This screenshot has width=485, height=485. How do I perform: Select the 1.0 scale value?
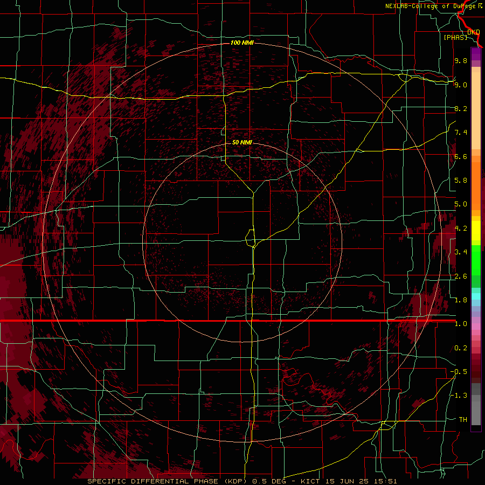tap(461, 324)
